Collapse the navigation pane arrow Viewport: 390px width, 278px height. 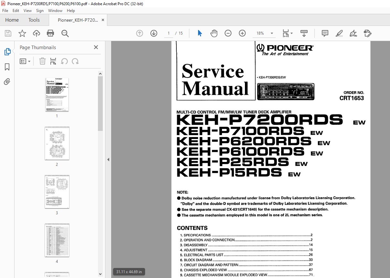(108, 159)
